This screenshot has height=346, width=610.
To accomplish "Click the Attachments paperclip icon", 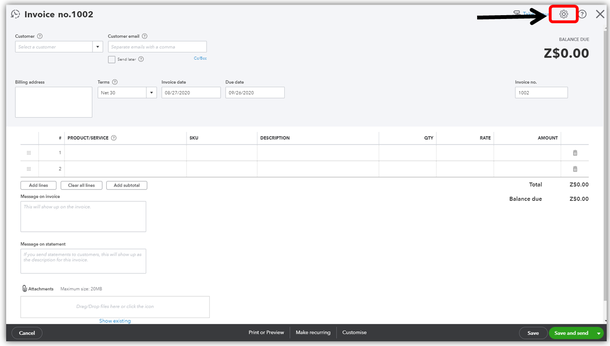I will (24, 289).
